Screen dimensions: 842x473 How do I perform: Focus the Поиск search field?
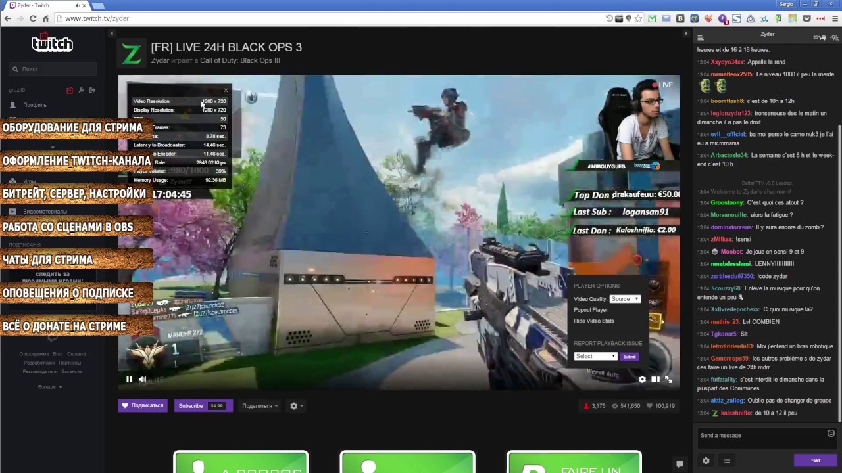53,69
